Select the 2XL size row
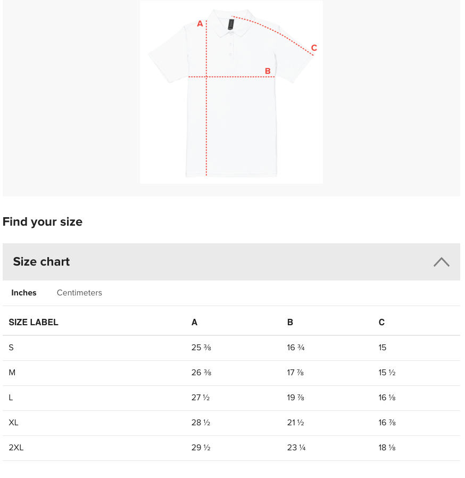The image size is (465, 478). point(231,448)
